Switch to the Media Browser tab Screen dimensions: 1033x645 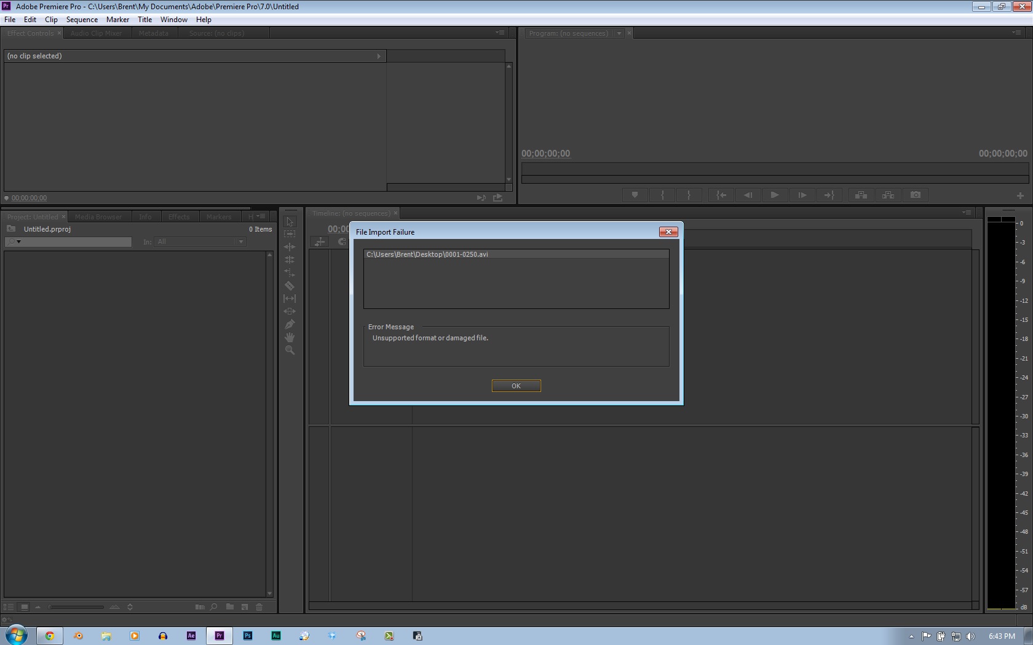click(x=98, y=217)
